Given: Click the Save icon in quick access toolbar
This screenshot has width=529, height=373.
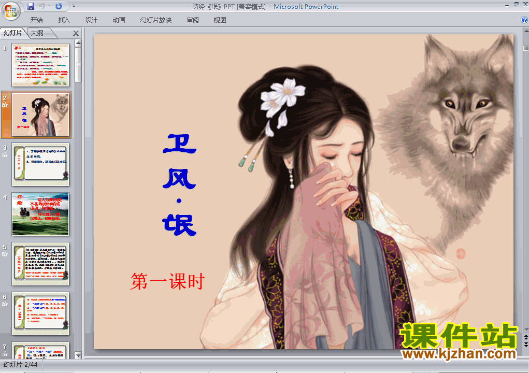Looking at the screenshot, I should click(31, 6).
